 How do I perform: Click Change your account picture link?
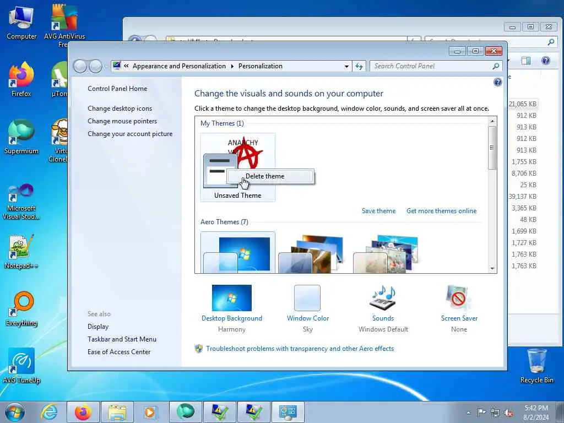point(130,134)
